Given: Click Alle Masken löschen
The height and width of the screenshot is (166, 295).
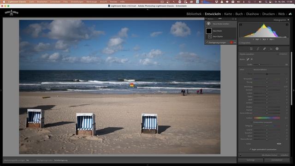Looking at the screenshot, I should click(269, 155).
